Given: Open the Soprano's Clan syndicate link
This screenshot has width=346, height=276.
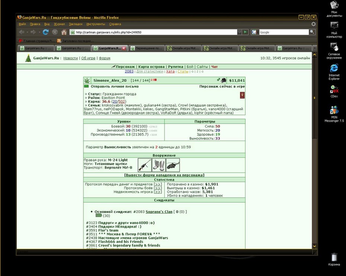Looking at the screenshot, I should 159,211.
